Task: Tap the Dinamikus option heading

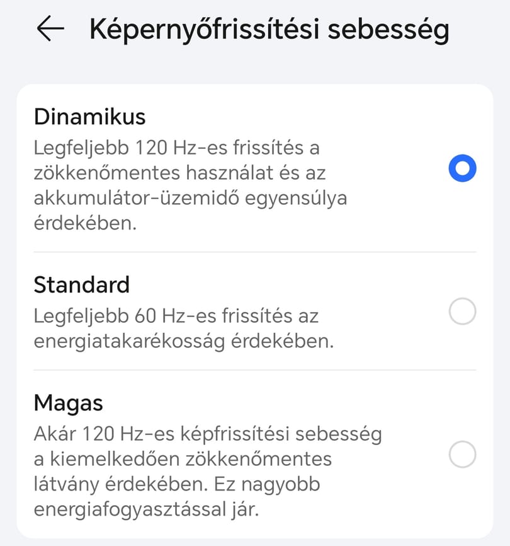Action: [89, 117]
